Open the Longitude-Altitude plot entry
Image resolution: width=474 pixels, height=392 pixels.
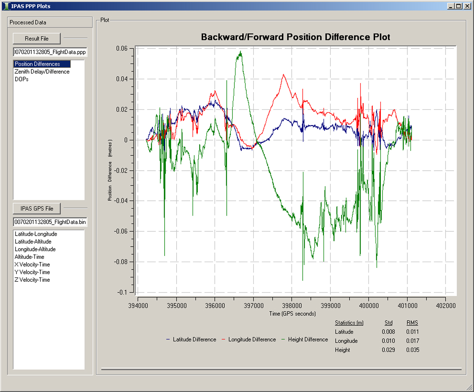tap(35, 249)
